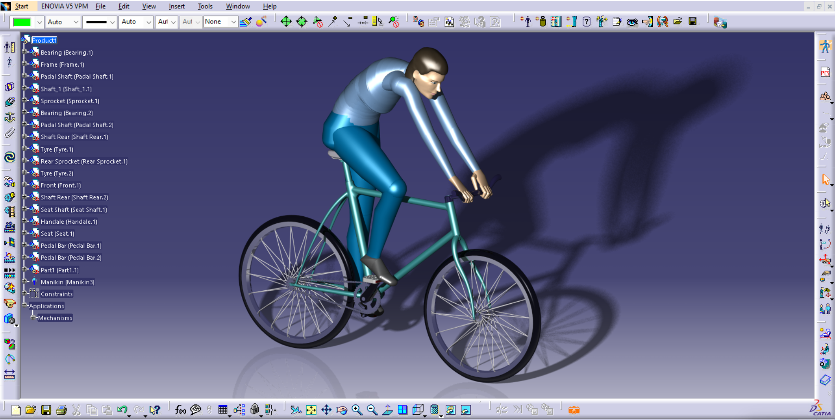This screenshot has width=835, height=420.
Task: Click the green color swatch
Action: (x=22, y=22)
